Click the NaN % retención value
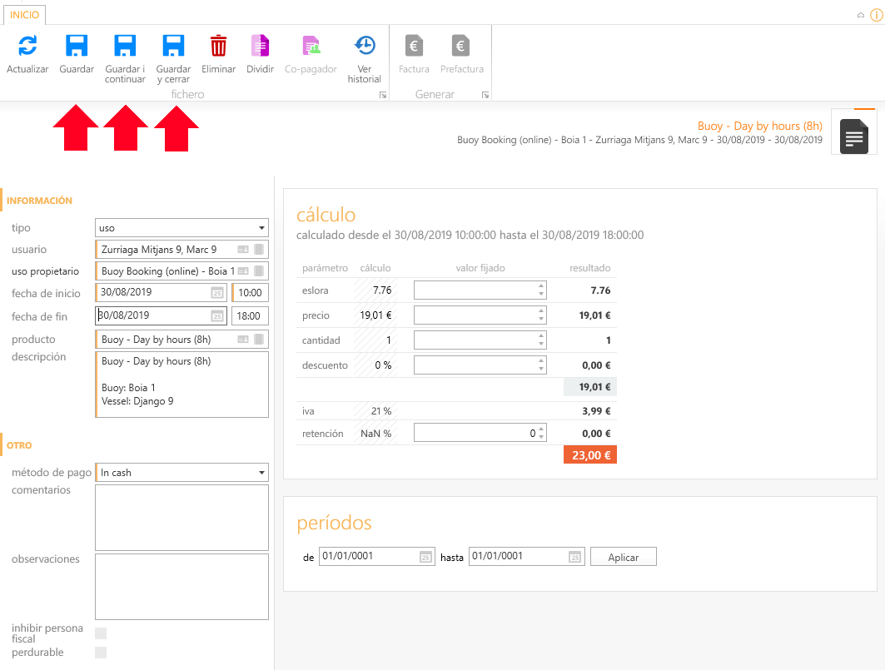This screenshot has width=885, height=670. point(376,434)
